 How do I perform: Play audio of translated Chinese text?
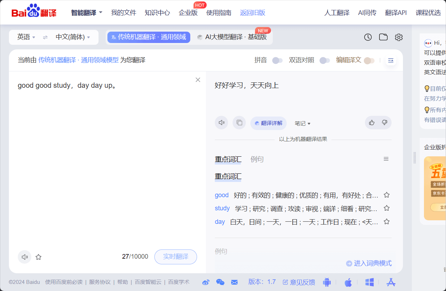tap(221, 123)
